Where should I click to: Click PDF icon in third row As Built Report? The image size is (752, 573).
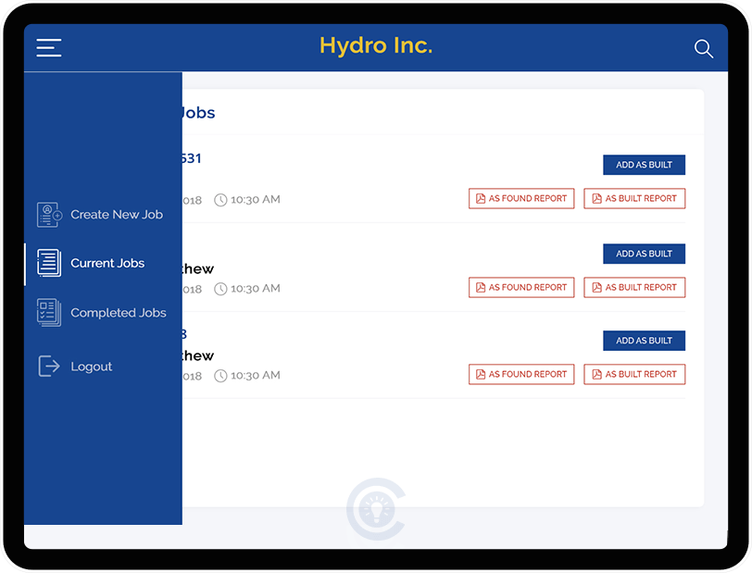(x=596, y=374)
